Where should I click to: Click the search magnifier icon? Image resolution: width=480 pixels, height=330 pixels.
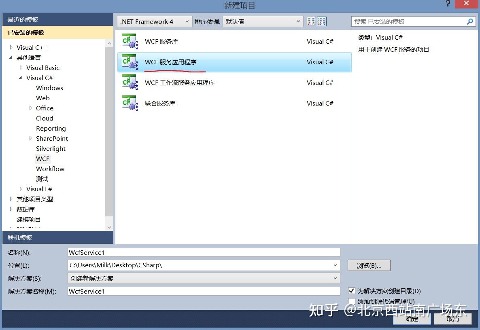point(470,21)
